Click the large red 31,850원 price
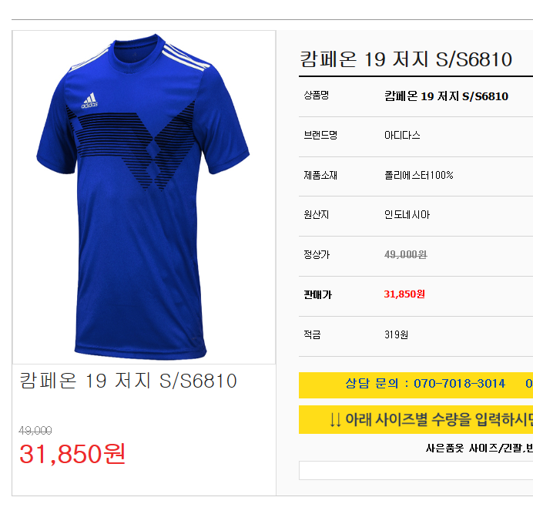Image resolution: width=533 pixels, height=514 pixels. [x=72, y=453]
